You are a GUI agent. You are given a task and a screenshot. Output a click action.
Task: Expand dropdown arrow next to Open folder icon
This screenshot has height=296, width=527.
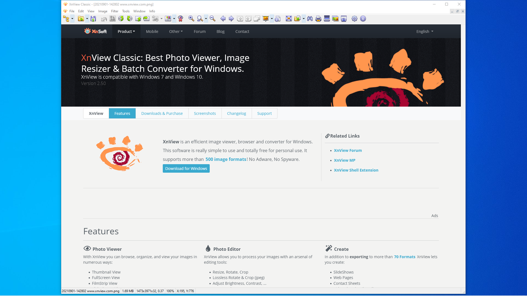click(87, 19)
